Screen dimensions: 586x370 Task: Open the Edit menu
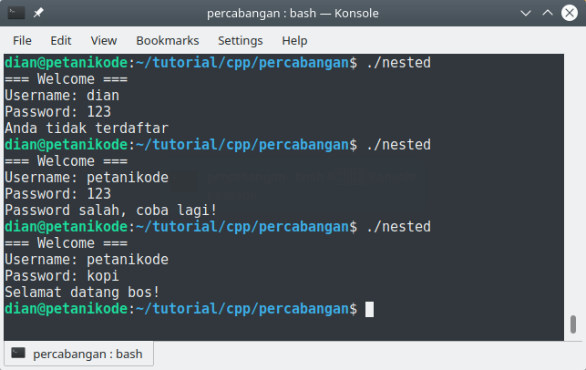coord(60,40)
